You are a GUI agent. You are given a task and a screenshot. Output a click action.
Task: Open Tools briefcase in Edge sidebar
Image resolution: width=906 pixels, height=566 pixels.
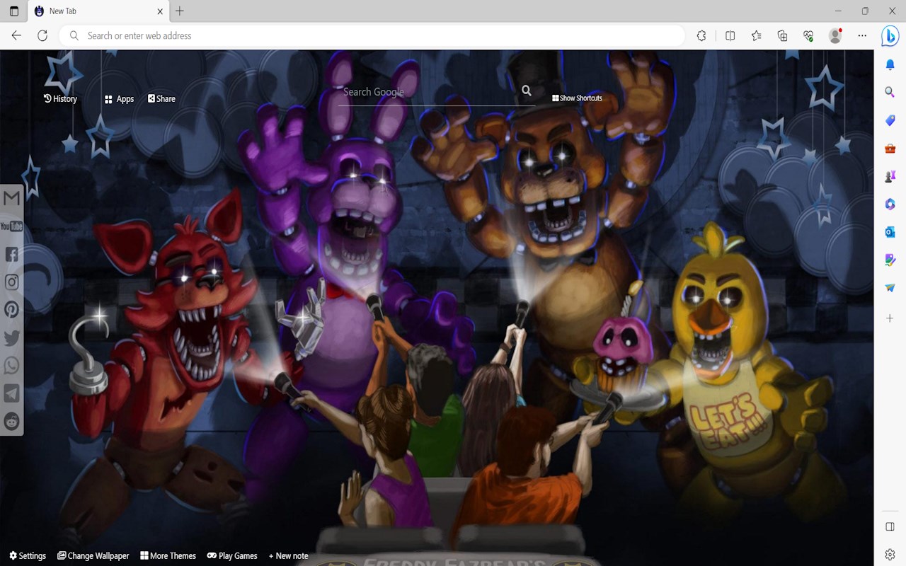click(x=890, y=149)
